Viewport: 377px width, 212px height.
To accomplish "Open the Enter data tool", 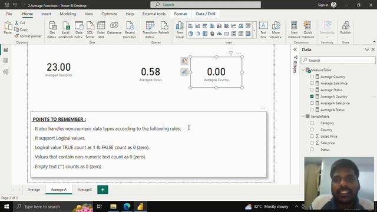I will 101,30.
